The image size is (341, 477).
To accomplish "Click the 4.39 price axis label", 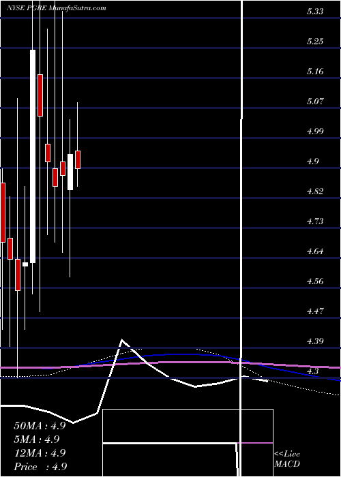I will coord(315,341).
